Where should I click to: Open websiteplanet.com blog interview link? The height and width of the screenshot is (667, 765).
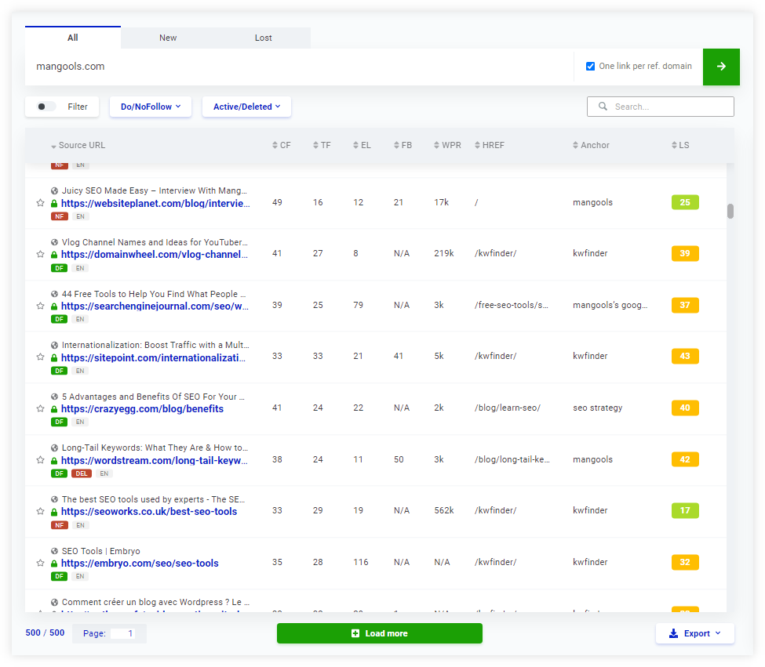pos(155,204)
